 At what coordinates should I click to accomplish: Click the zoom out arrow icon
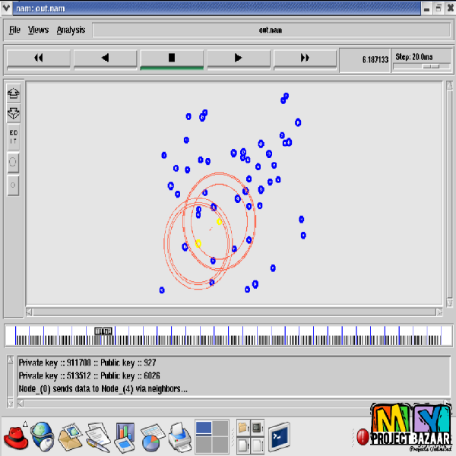pos(14,113)
